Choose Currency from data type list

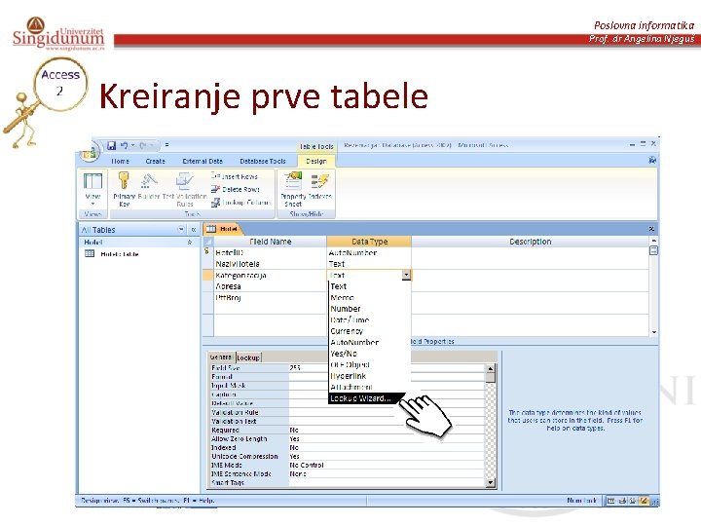click(369, 331)
